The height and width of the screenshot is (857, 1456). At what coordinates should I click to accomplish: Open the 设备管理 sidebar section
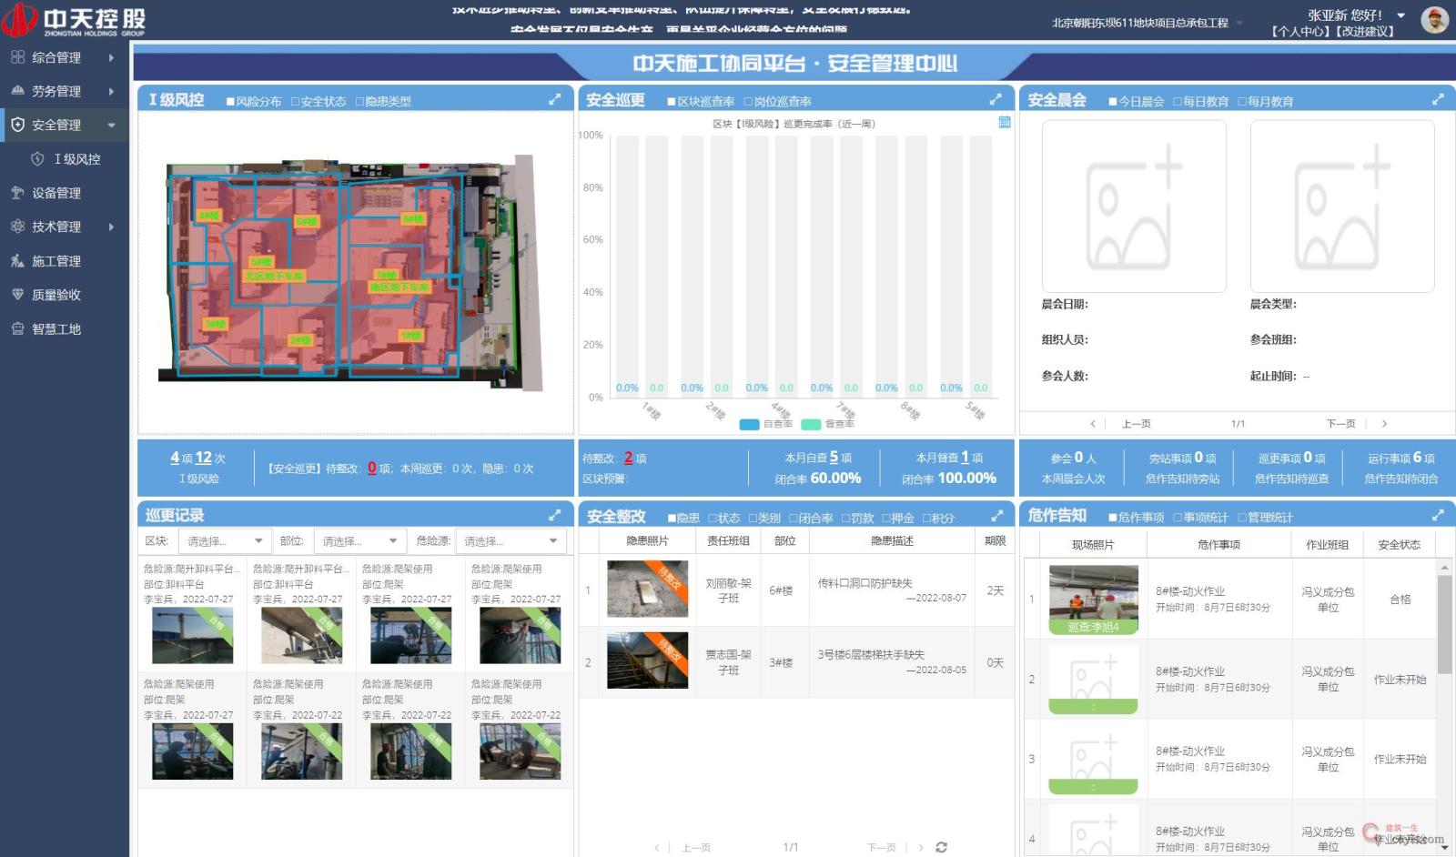(x=55, y=193)
